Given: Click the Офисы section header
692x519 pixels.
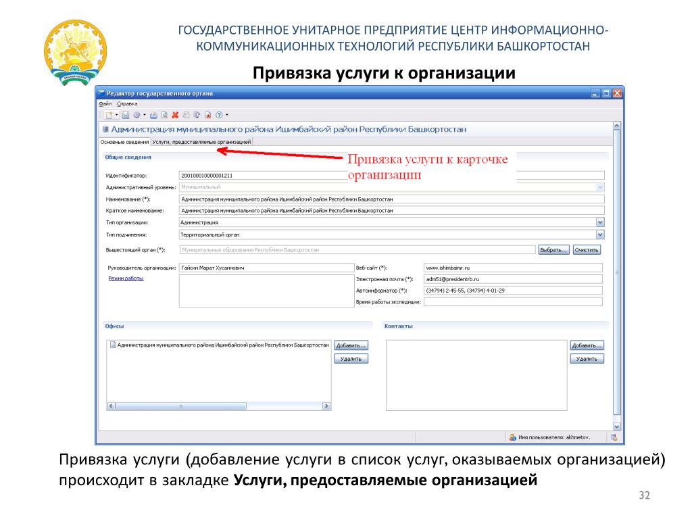Looking at the screenshot, I should [114, 326].
